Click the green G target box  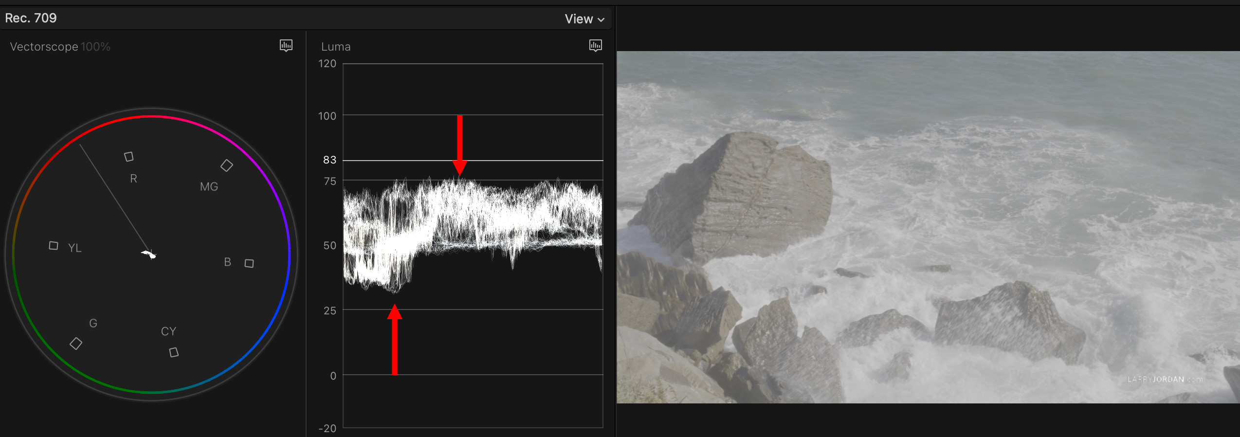click(76, 344)
